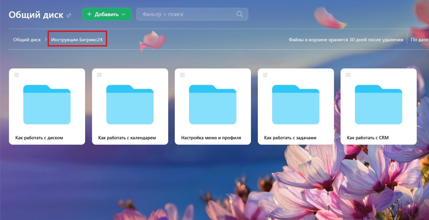The height and width of the screenshot is (220, 429).
Task: Open the Как работать с задачами folder icon
Action: click(x=296, y=105)
